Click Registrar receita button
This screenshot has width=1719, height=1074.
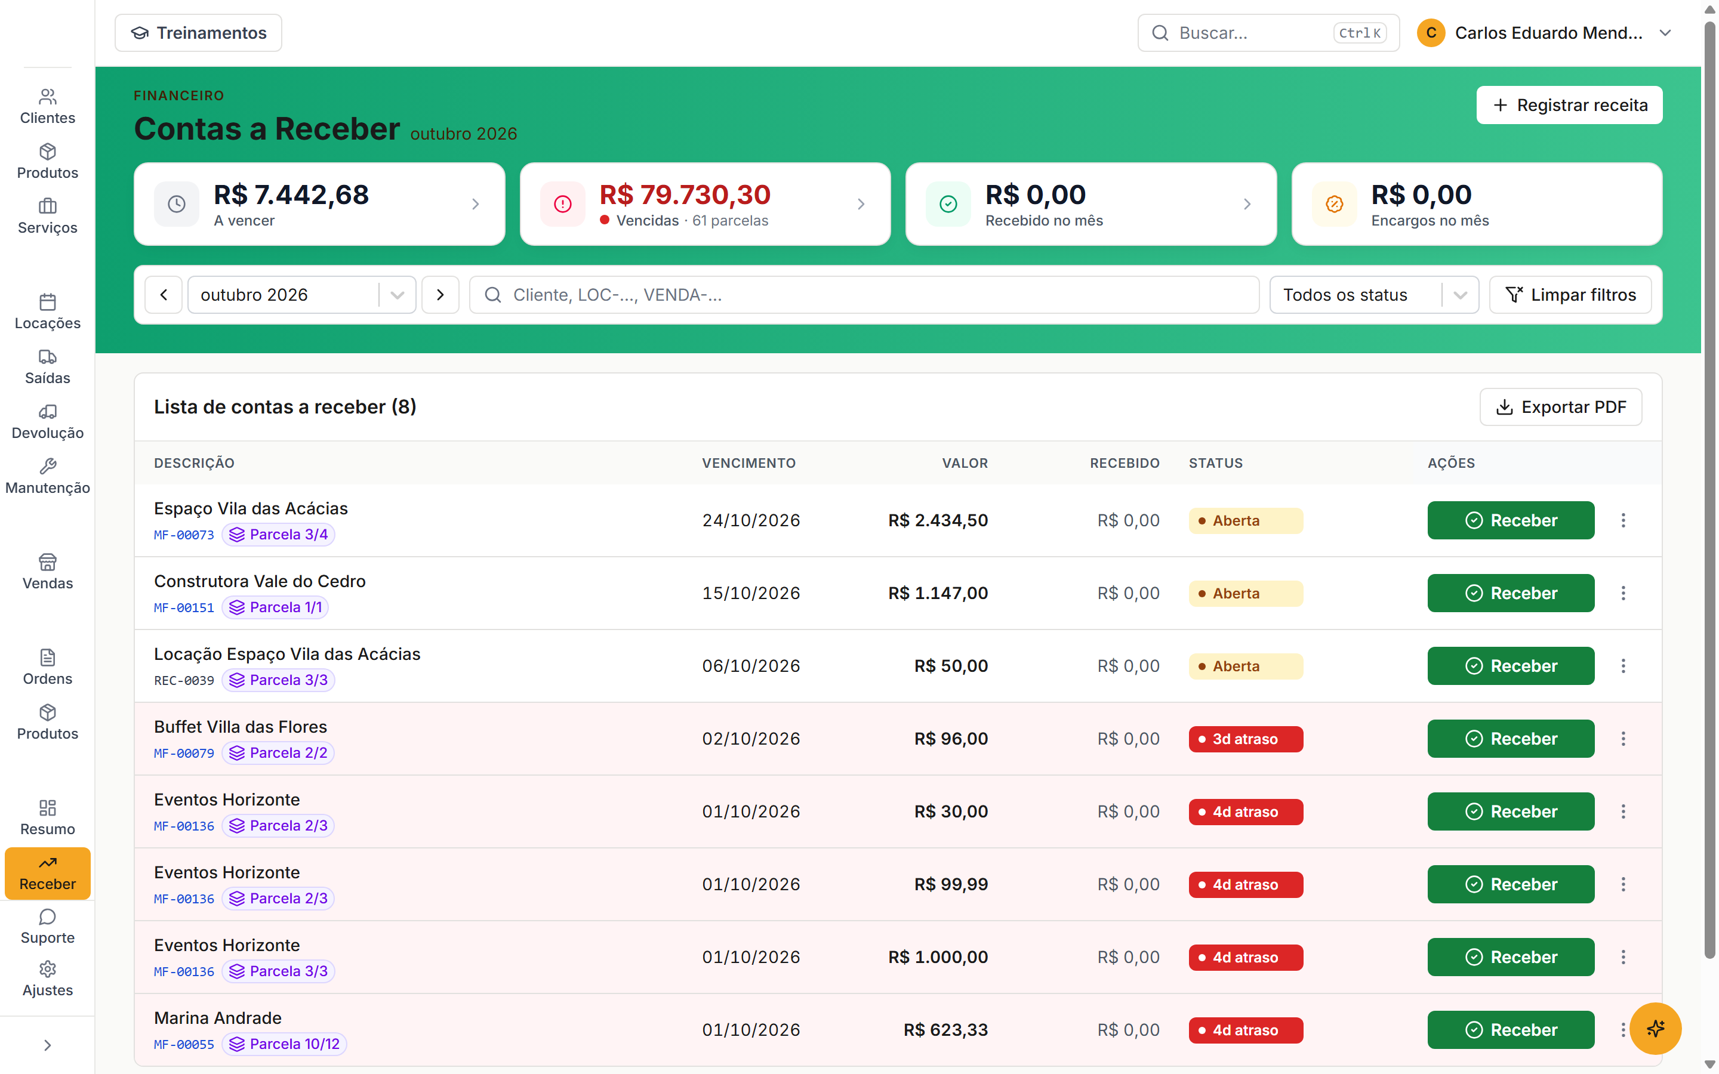pos(1569,105)
